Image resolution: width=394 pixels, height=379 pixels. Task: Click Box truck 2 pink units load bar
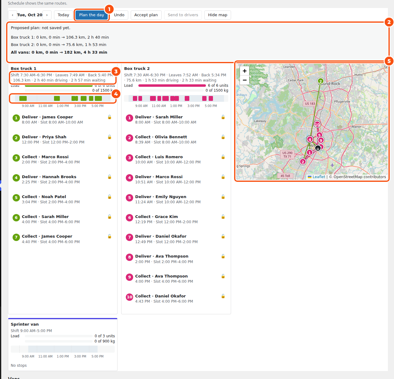pos(172,86)
